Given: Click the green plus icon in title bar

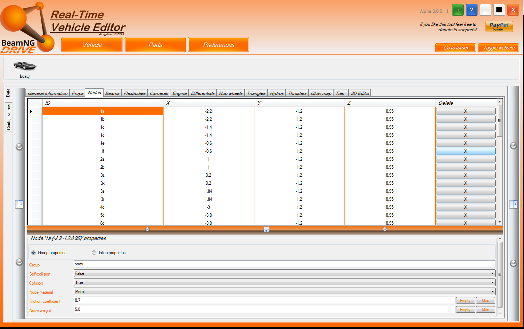Looking at the screenshot, I should [x=458, y=10].
